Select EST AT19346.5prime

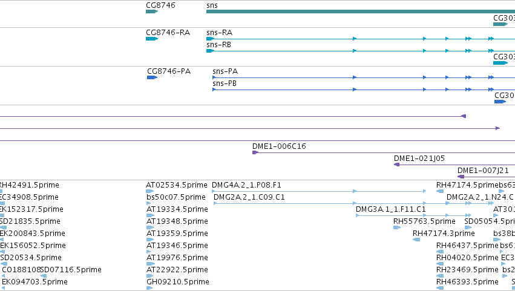tap(177, 246)
